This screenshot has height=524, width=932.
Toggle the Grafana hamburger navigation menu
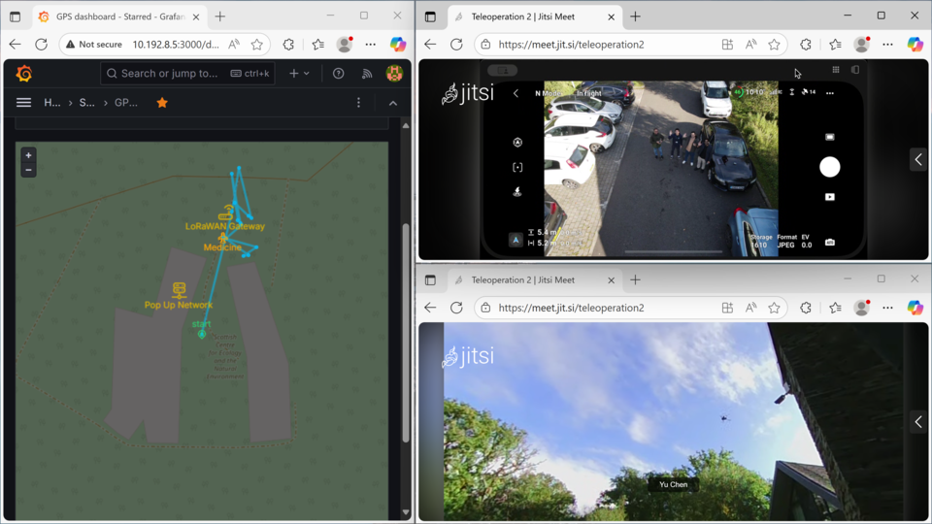(24, 103)
